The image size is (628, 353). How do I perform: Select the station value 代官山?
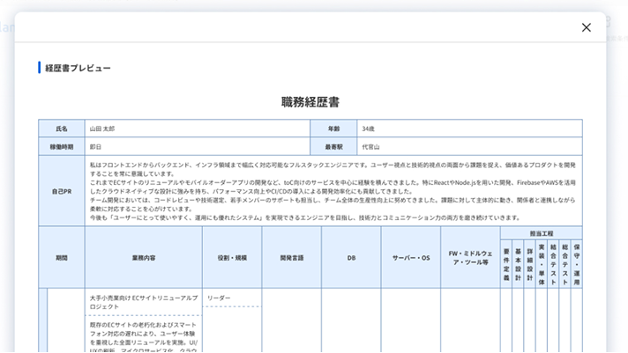tap(370, 147)
